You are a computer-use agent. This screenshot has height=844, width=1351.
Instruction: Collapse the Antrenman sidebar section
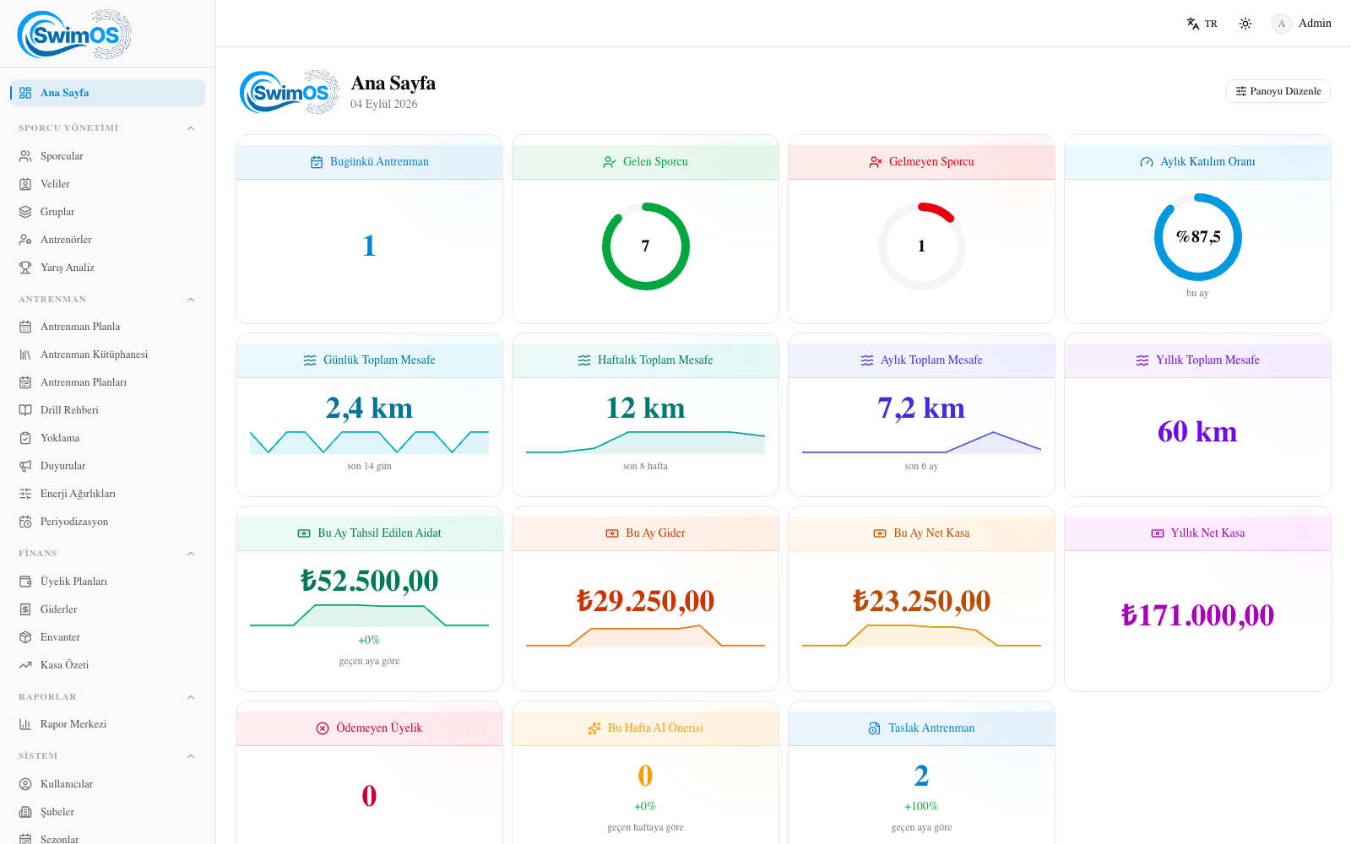pyautogui.click(x=191, y=300)
